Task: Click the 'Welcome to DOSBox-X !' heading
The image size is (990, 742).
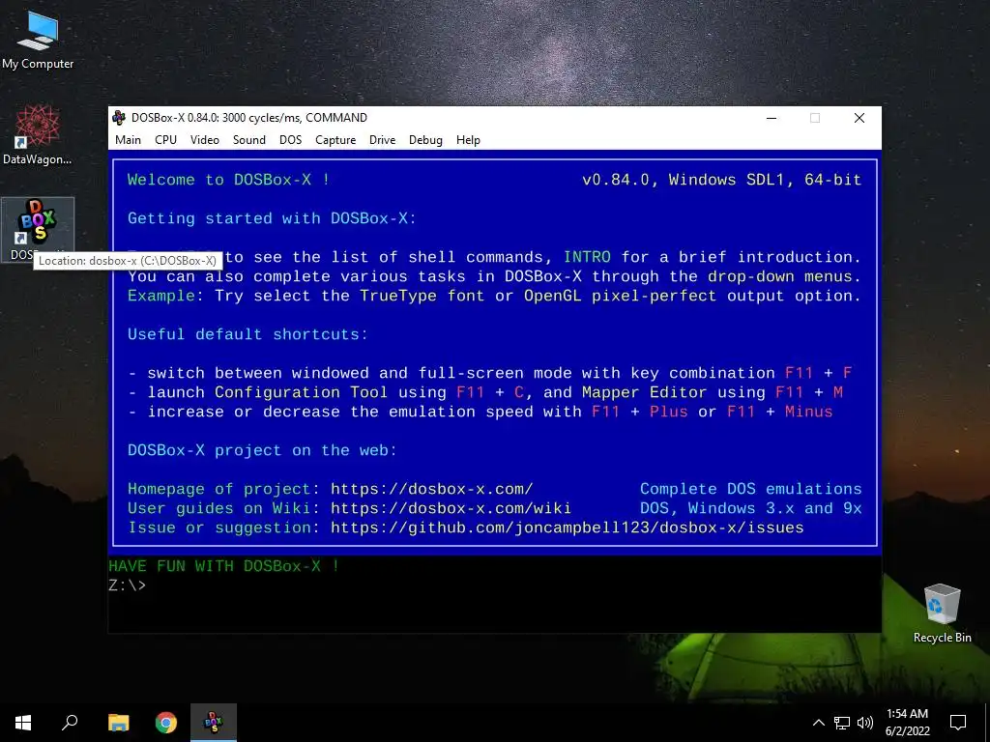Action: (228, 180)
